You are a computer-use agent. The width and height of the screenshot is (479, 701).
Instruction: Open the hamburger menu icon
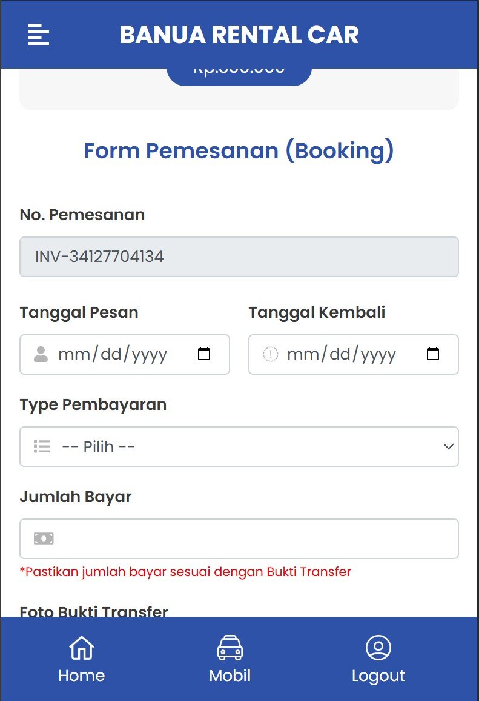[x=38, y=35]
